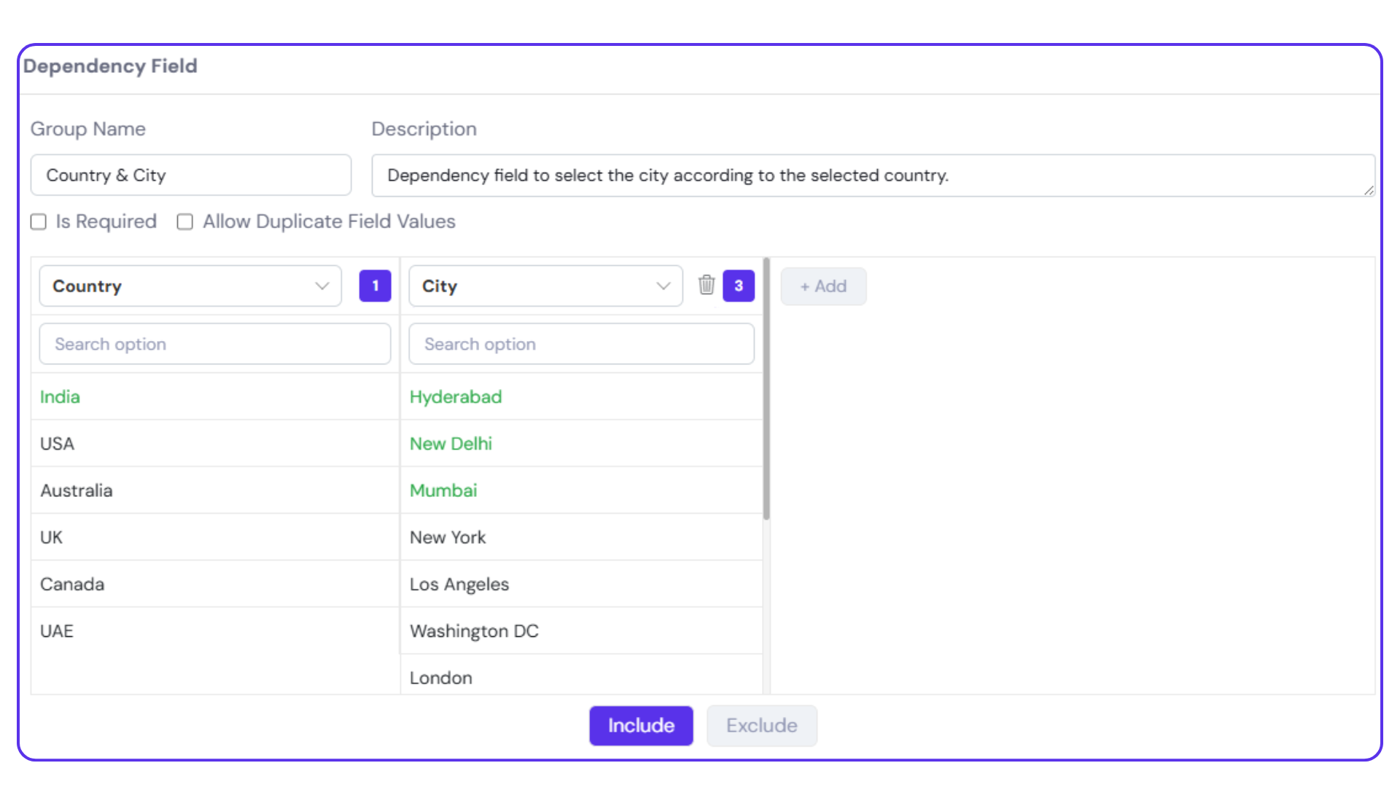Select India in the country list
The height and width of the screenshot is (787, 1400).
(60, 397)
